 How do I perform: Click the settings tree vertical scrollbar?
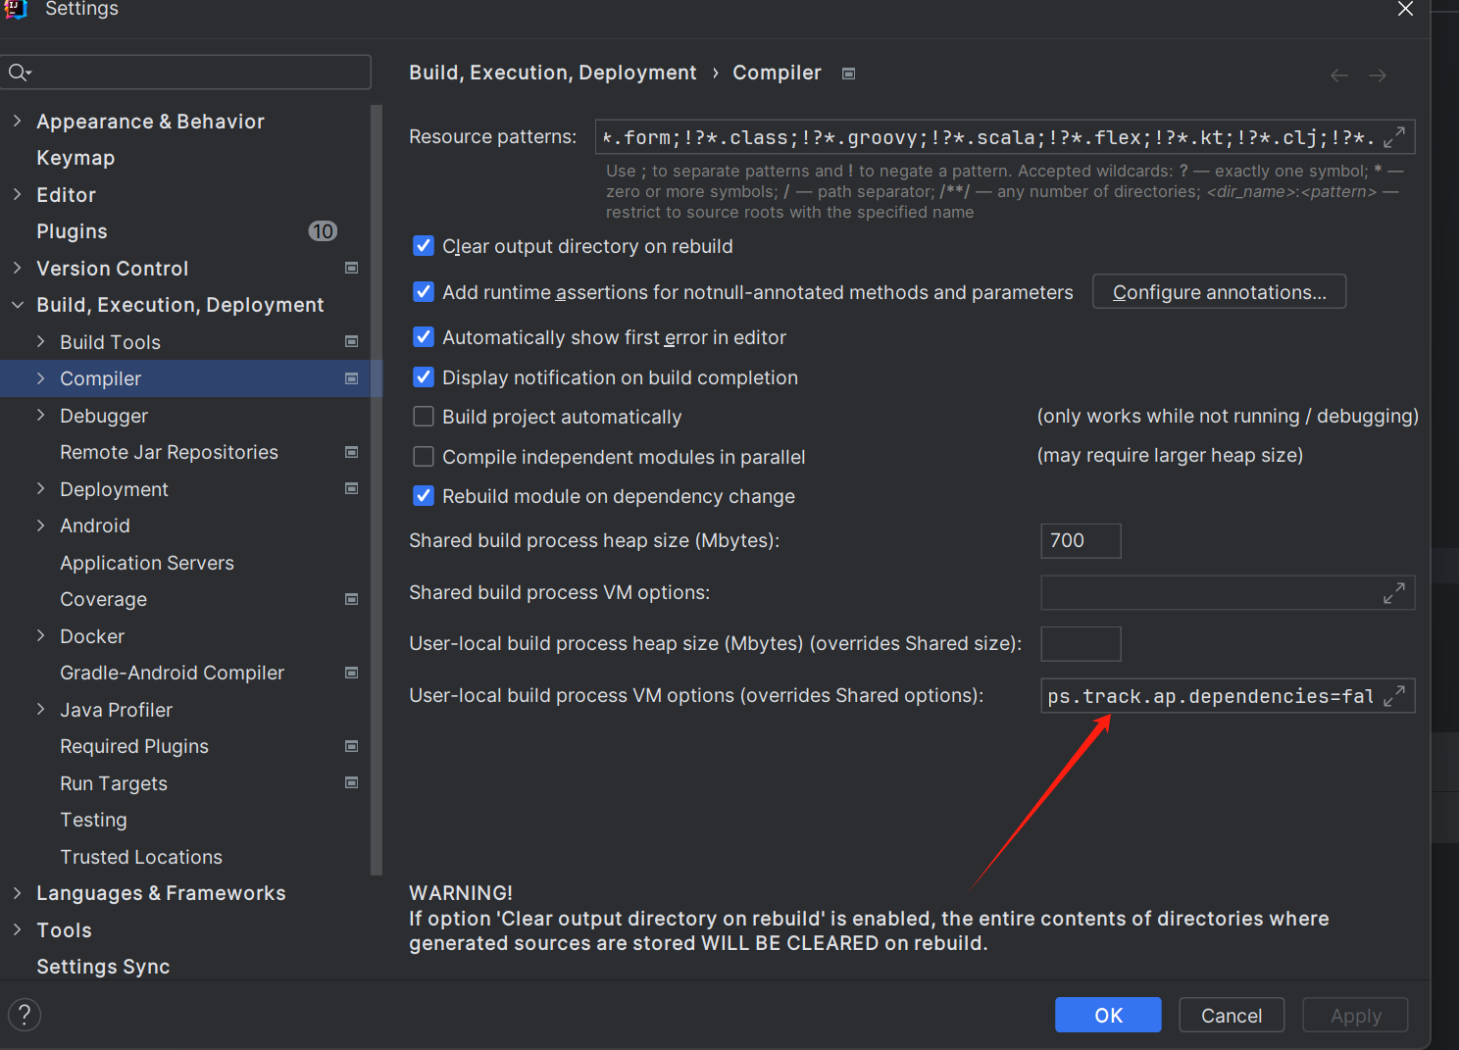coord(377,490)
